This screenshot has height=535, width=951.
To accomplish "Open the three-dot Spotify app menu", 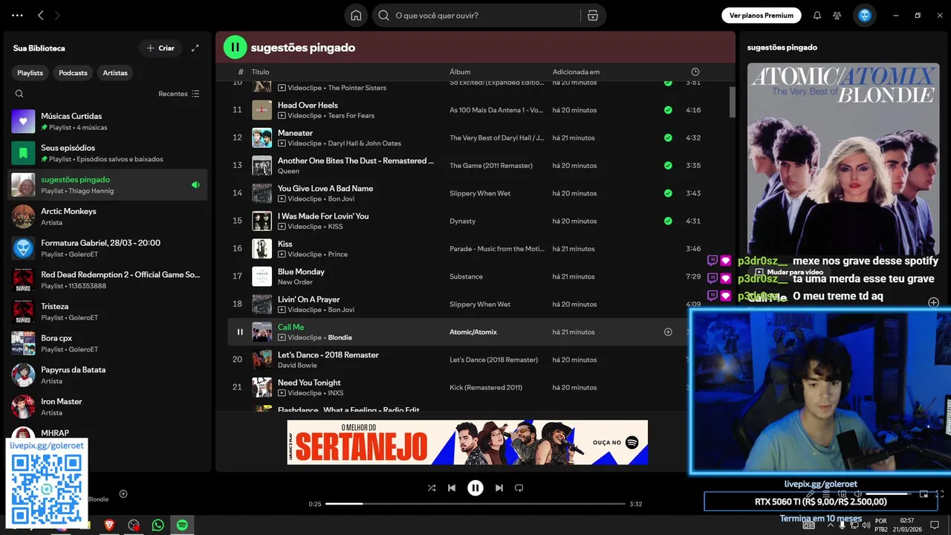I will click(x=18, y=15).
